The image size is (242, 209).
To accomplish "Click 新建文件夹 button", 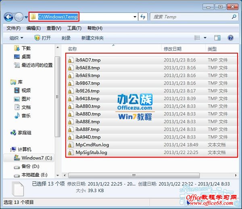I will click(92, 38).
